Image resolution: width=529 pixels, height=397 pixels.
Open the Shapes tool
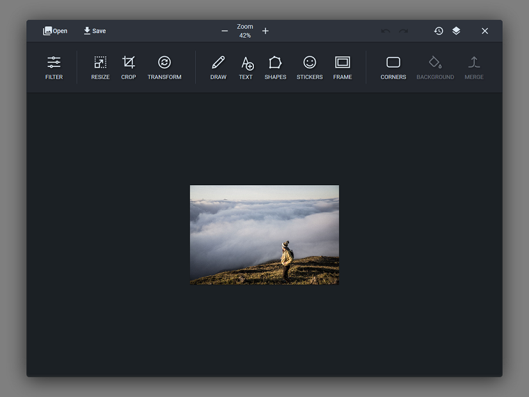[275, 66]
